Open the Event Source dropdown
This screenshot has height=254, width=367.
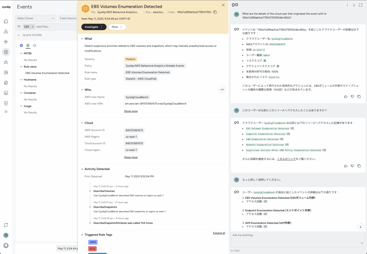(68, 18)
